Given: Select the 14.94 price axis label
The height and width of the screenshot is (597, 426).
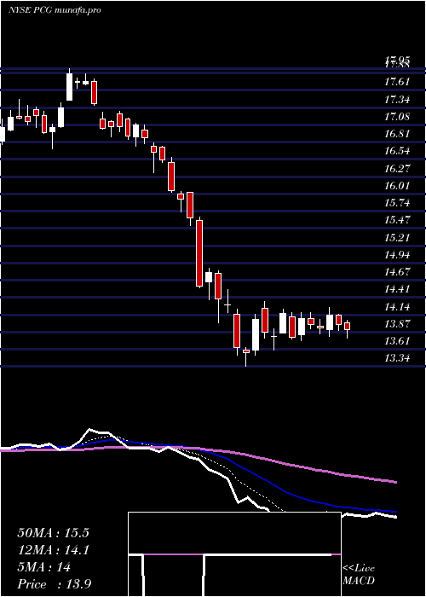Looking at the screenshot, I should pyautogui.click(x=397, y=255).
